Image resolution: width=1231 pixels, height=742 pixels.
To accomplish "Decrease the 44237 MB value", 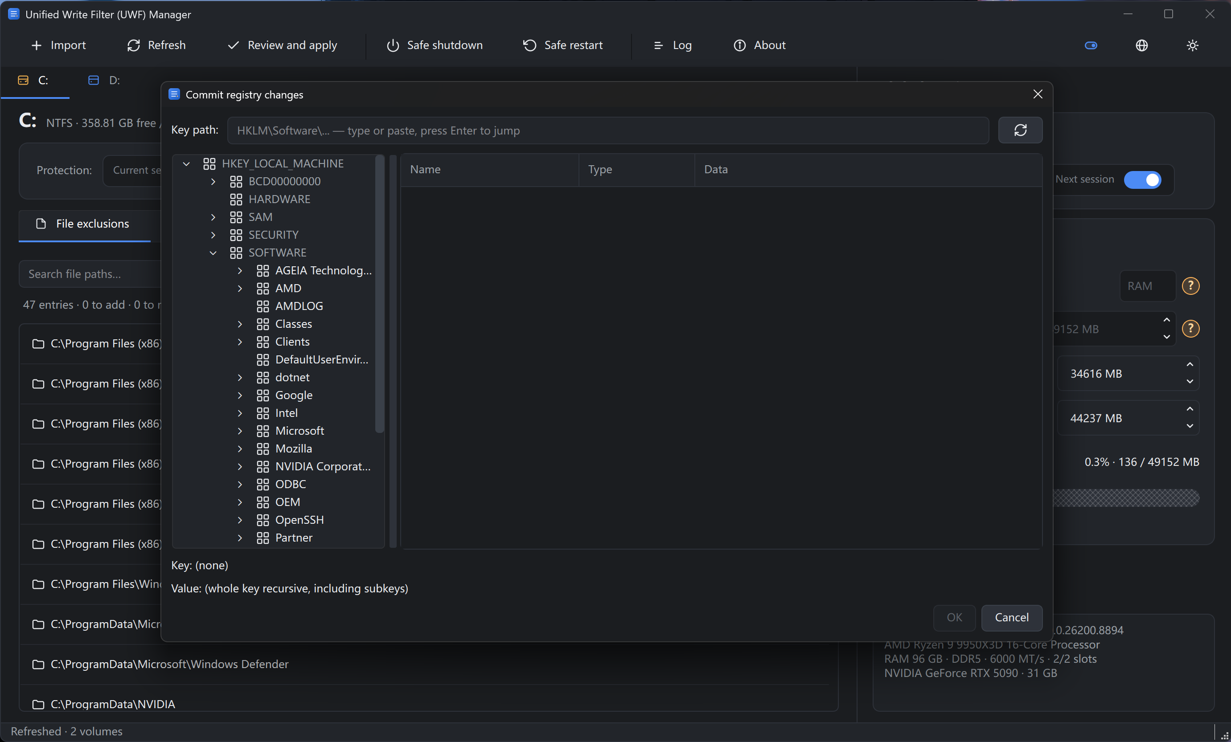I will (1190, 426).
